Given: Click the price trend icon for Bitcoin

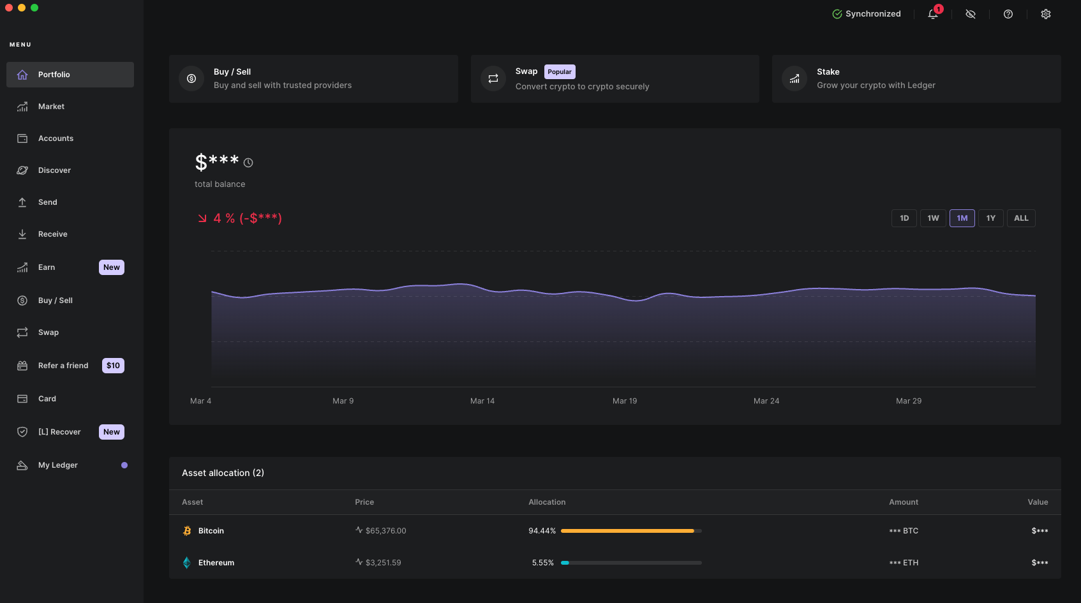Looking at the screenshot, I should coord(359,530).
